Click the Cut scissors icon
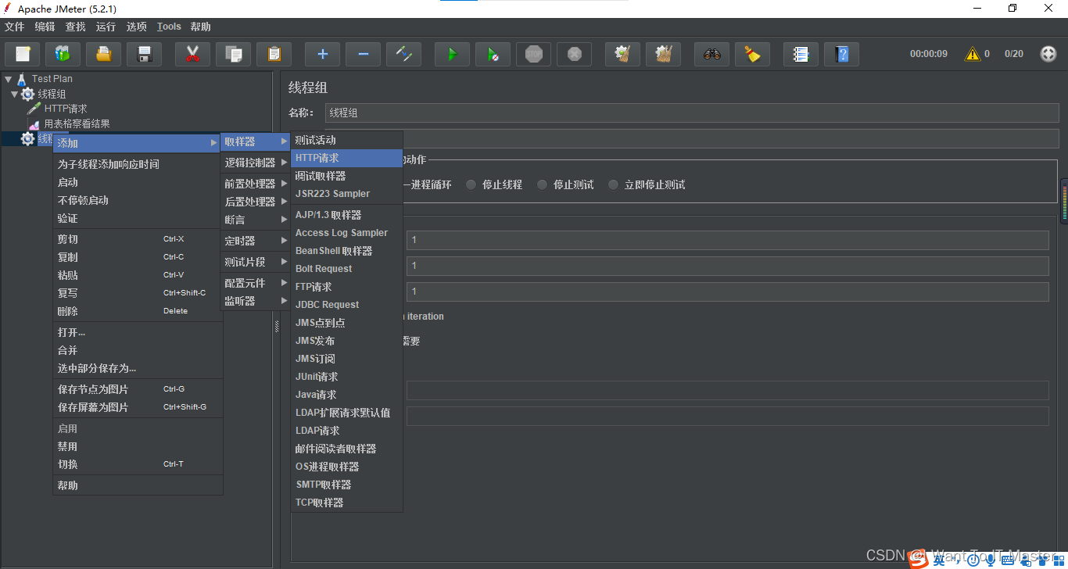The width and height of the screenshot is (1068, 569). click(x=192, y=54)
